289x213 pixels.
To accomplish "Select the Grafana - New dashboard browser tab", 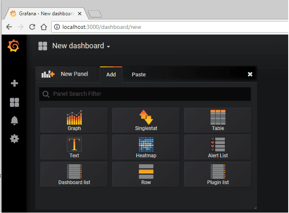I will pos(46,14).
